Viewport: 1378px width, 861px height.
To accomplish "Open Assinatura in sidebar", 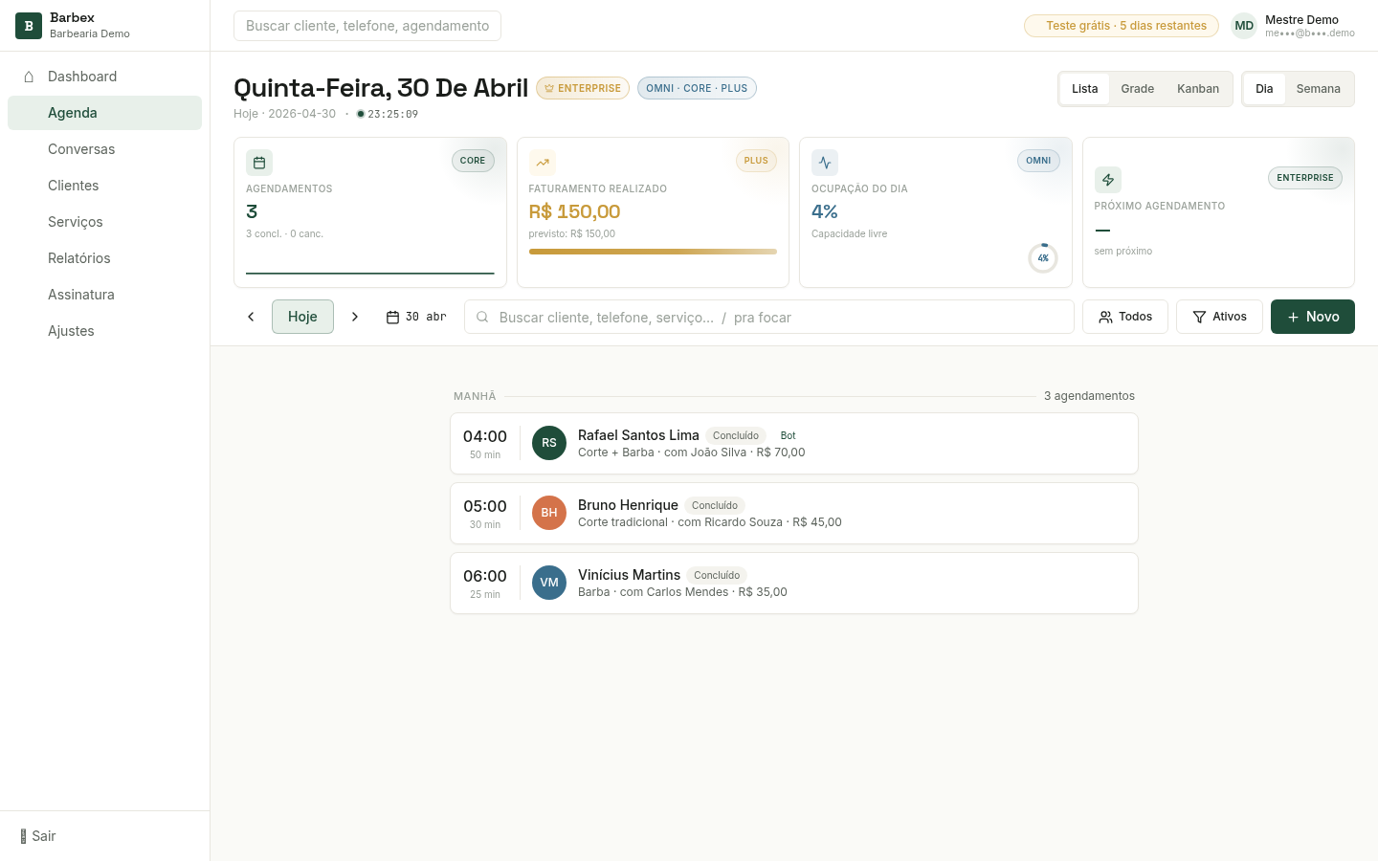I will click(x=105, y=295).
